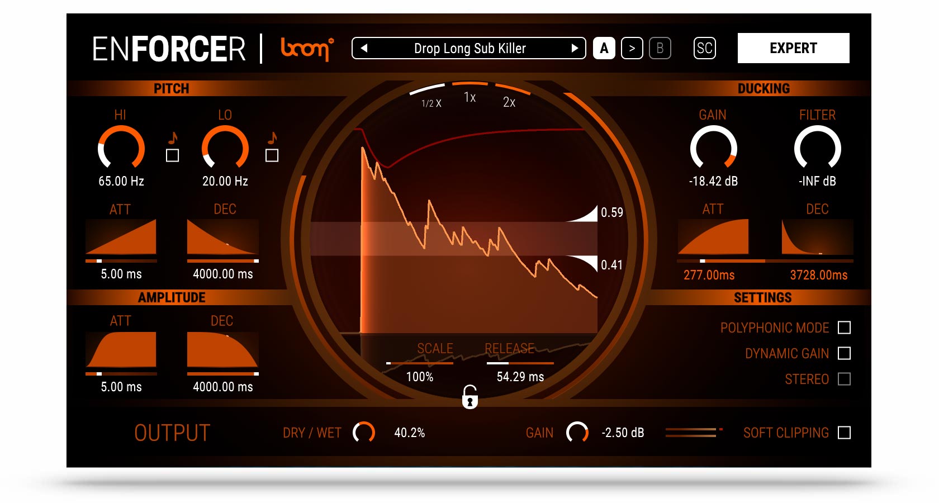The height and width of the screenshot is (503, 939).
Task: Toggle the SC sidechain button
Action: (705, 48)
